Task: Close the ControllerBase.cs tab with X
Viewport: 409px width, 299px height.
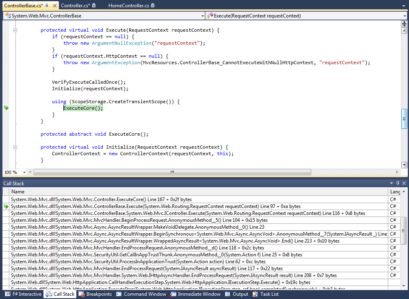Action: [54, 6]
